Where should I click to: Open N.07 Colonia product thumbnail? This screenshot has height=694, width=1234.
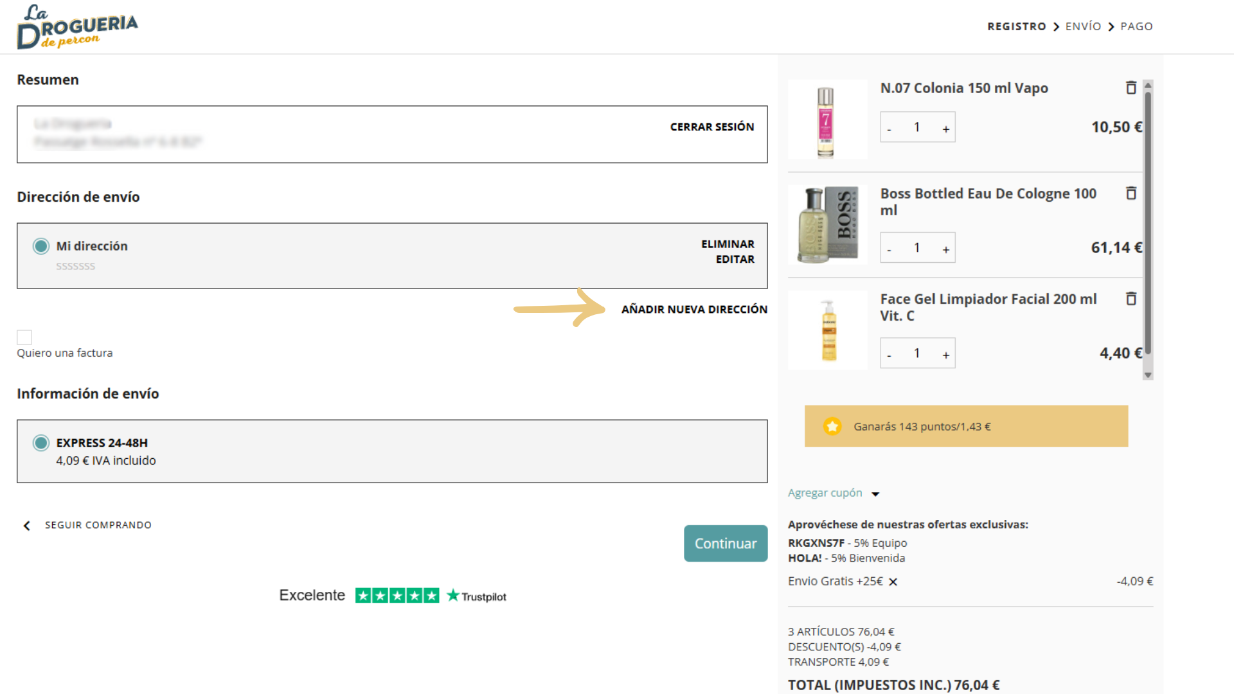pyautogui.click(x=828, y=120)
